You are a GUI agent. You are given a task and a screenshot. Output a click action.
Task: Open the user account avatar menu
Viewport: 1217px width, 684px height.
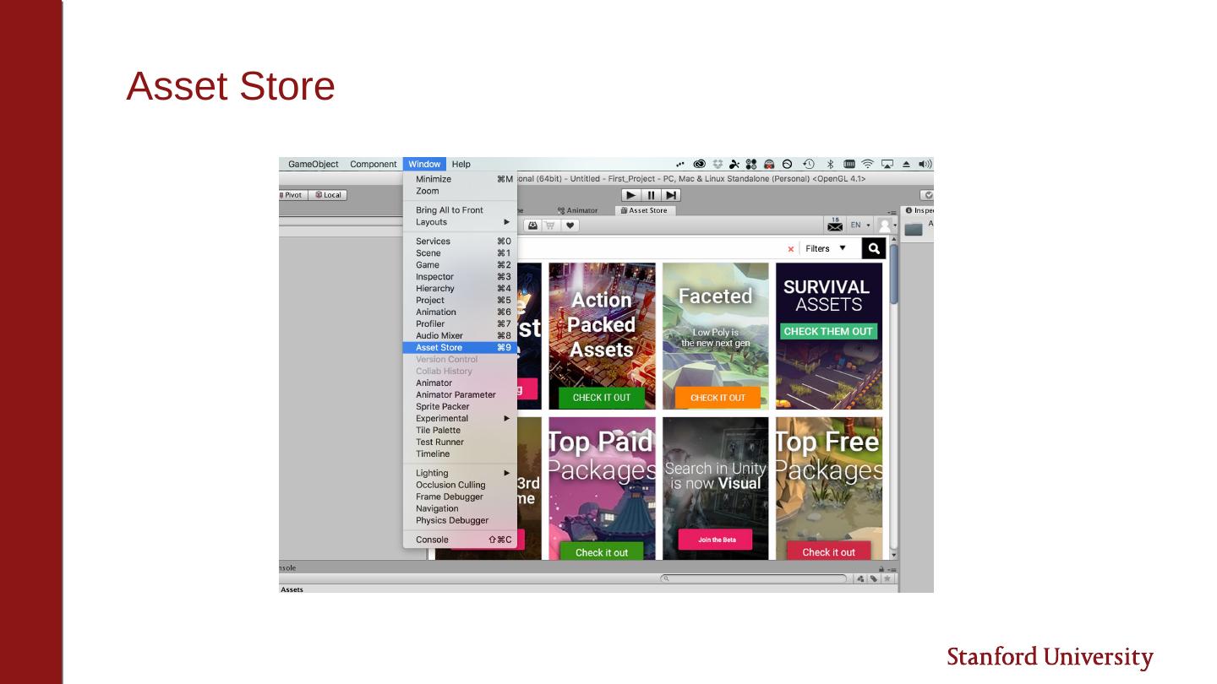(x=886, y=225)
